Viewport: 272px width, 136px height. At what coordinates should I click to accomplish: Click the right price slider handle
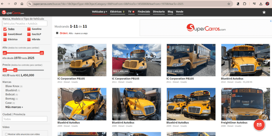15,70
